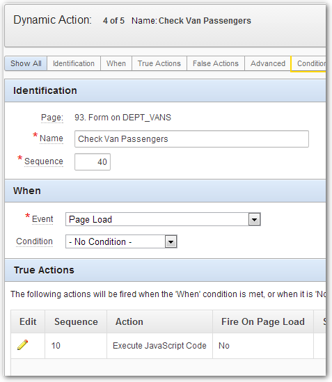Select the True Actions tab
The height and width of the screenshot is (382, 332).
tap(159, 63)
